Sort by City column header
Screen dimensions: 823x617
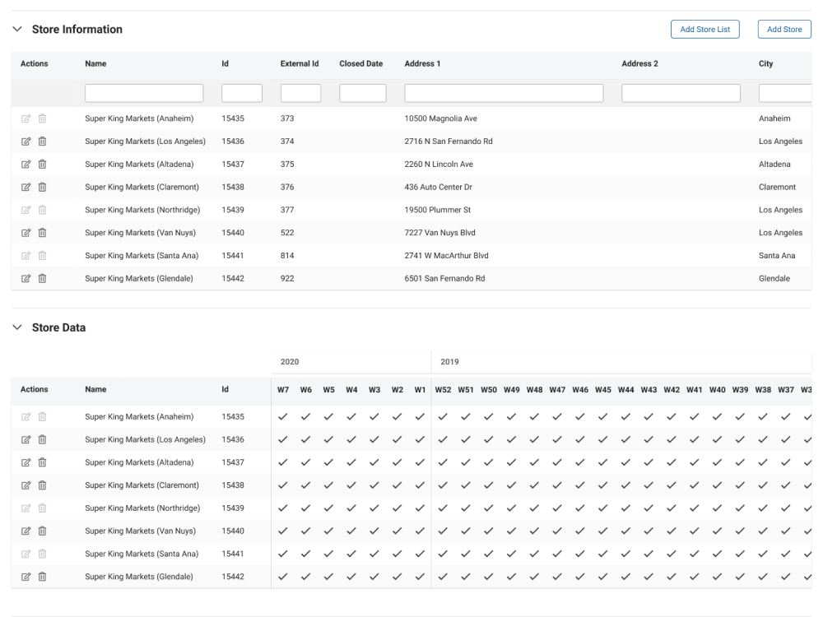pos(765,63)
